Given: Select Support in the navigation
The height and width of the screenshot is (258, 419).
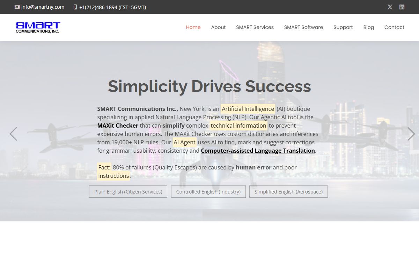Looking at the screenshot, I should tap(343, 27).
